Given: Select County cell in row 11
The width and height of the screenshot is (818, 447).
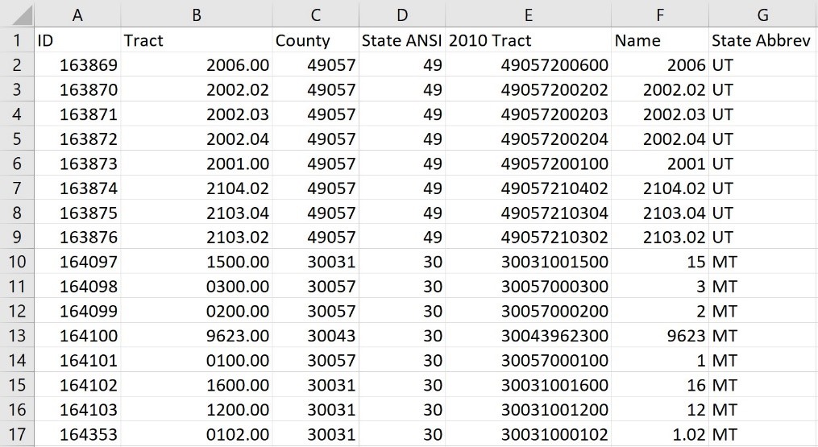Looking at the screenshot, I should point(316,287).
